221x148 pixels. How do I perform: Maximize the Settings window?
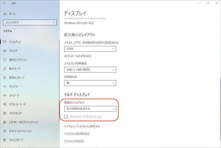click(208, 3)
